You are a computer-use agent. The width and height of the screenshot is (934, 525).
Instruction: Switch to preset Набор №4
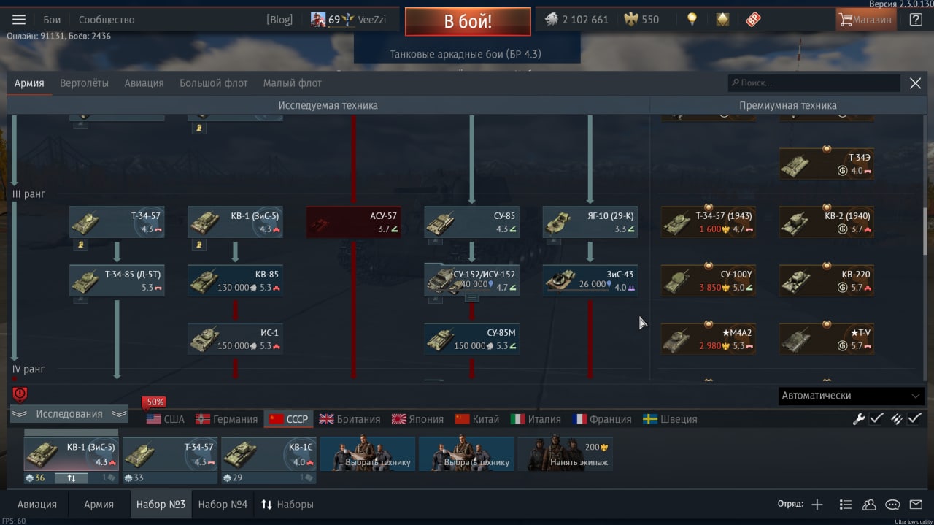click(223, 505)
